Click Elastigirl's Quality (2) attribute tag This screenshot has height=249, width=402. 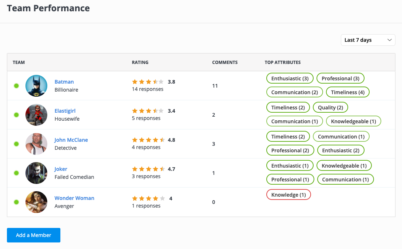point(330,108)
